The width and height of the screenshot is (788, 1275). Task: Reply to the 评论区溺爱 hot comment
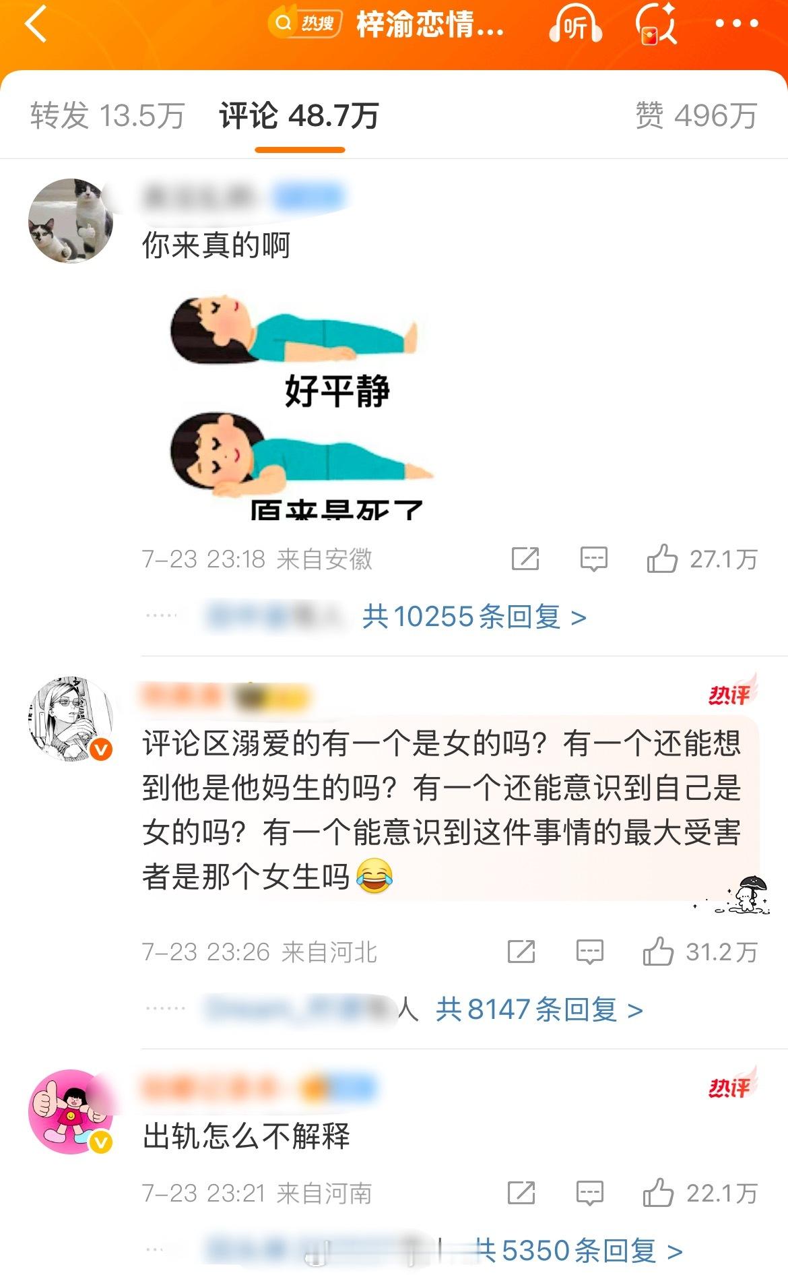point(590,952)
